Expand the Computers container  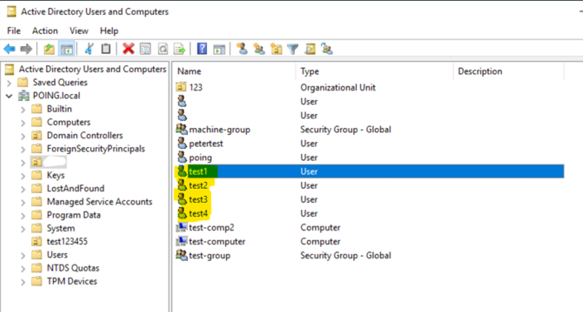point(23,123)
